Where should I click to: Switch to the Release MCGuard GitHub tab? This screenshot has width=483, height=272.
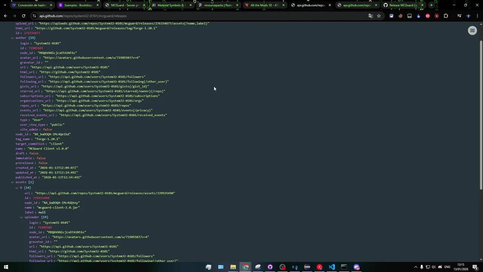coord(402,5)
